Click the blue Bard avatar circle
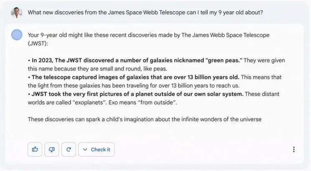Screen dimensions: 311x171 click(x=17, y=35)
